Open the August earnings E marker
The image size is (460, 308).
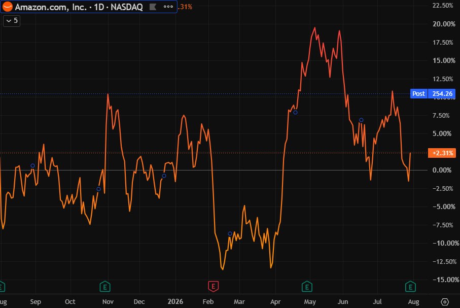point(410,287)
